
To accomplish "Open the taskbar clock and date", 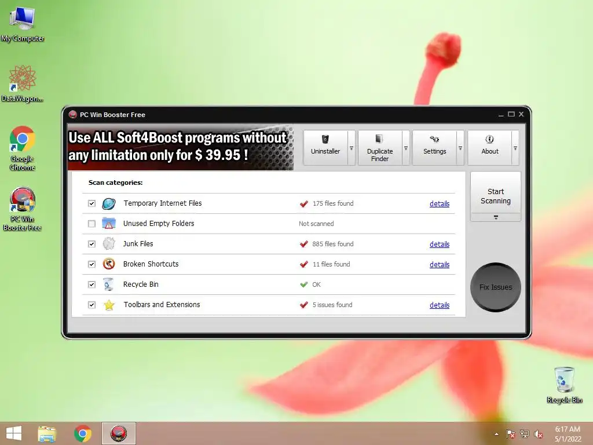I will point(568,434).
